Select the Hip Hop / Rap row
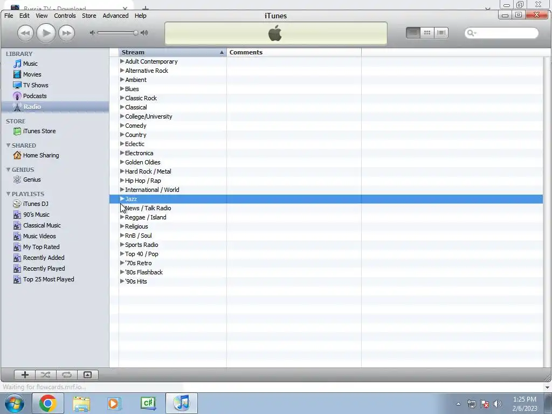The height and width of the screenshot is (414, 552). pos(326,181)
